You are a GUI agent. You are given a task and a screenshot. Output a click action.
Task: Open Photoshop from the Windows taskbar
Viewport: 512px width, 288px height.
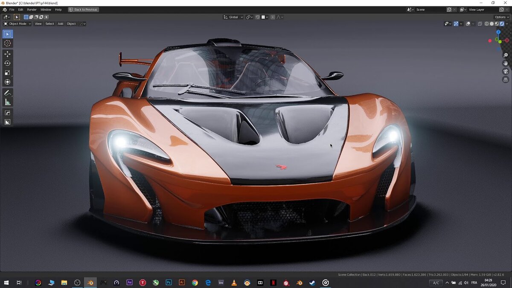point(169,282)
